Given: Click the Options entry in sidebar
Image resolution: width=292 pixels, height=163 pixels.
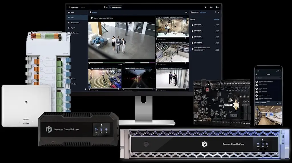Looking at the screenshot, I should coord(73,79).
